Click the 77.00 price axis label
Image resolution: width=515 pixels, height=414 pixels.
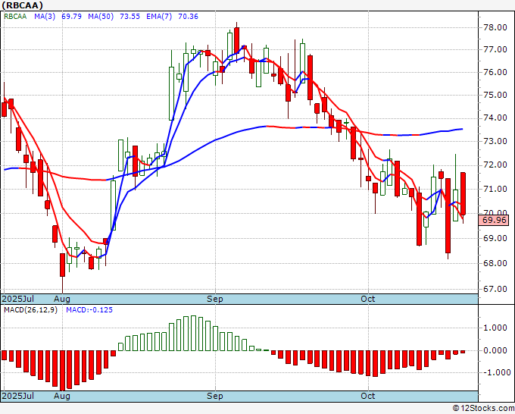tap(495, 50)
